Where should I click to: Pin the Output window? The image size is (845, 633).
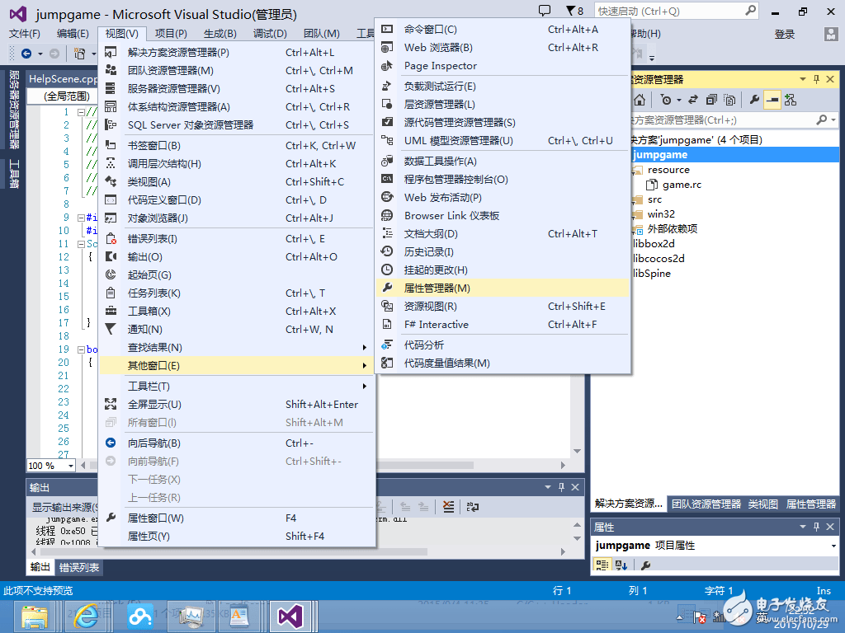click(x=560, y=486)
